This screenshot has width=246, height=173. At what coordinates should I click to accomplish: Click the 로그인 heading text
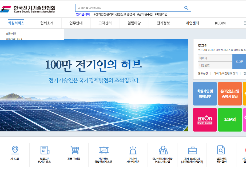click(x=203, y=46)
